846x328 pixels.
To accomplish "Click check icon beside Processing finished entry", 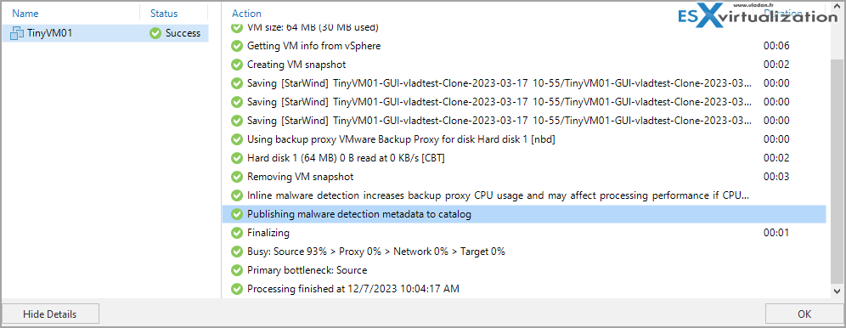I will click(x=236, y=289).
